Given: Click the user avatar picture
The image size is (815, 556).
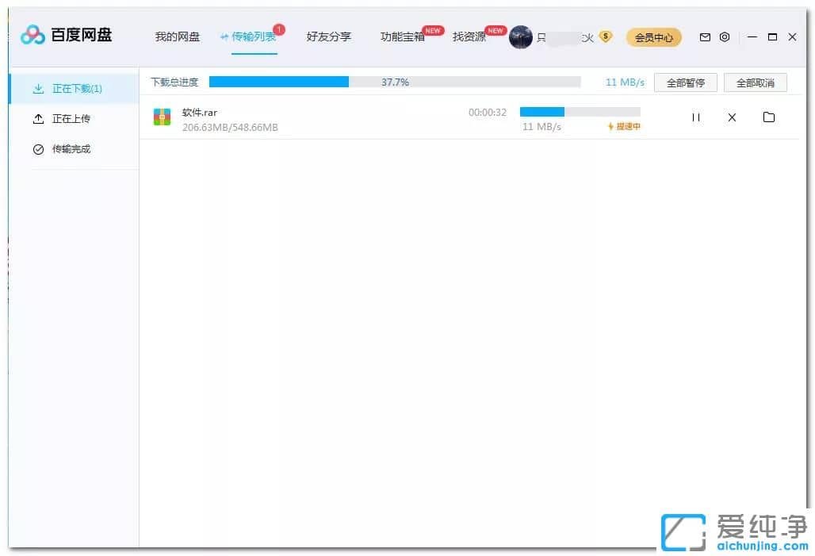Looking at the screenshot, I should pyautogui.click(x=520, y=36).
